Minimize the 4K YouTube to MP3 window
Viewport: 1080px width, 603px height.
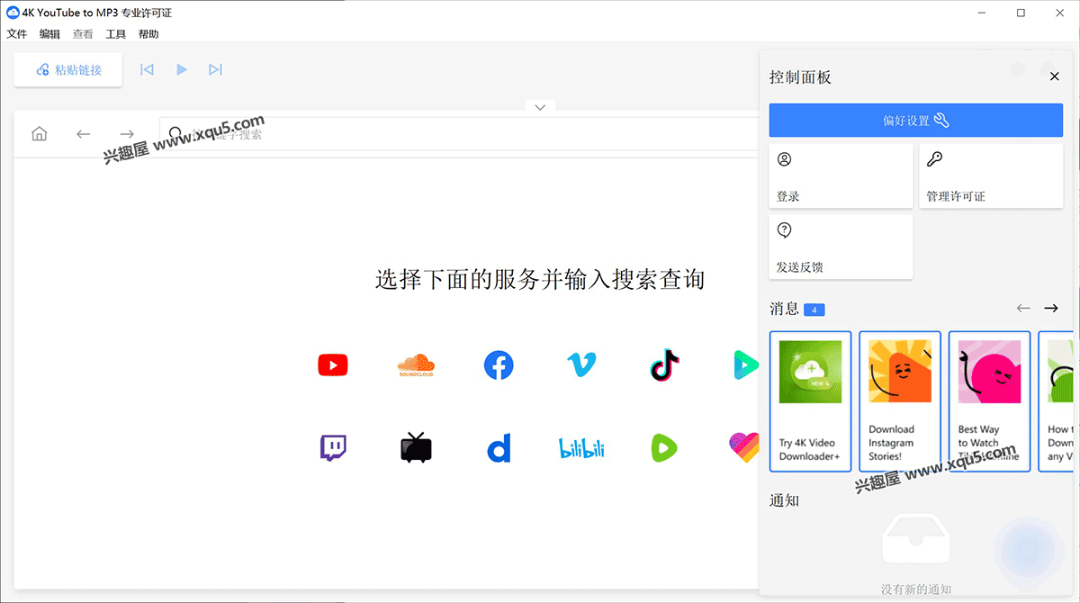coord(980,13)
